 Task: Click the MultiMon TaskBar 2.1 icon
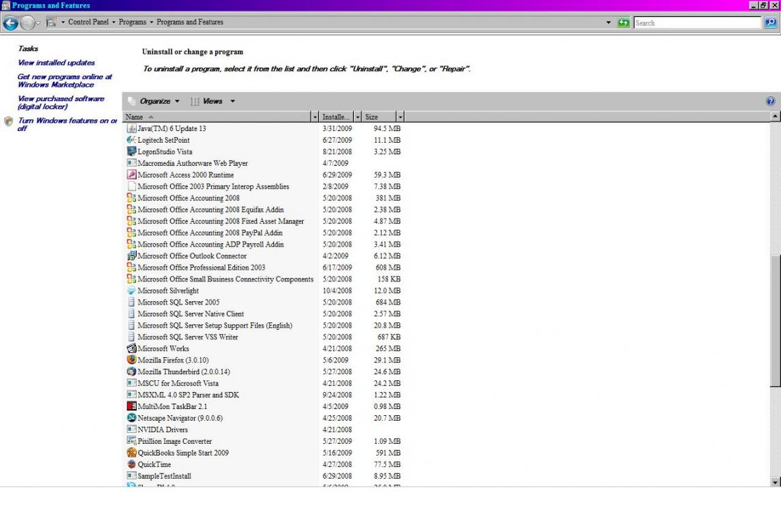(x=131, y=406)
